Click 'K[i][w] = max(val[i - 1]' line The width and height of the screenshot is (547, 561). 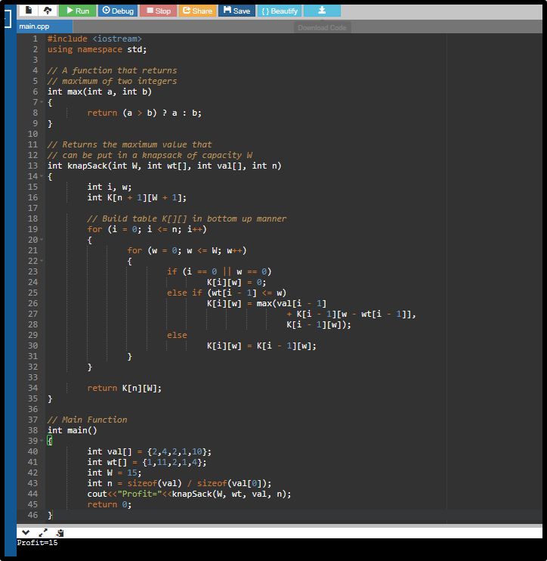coord(267,303)
